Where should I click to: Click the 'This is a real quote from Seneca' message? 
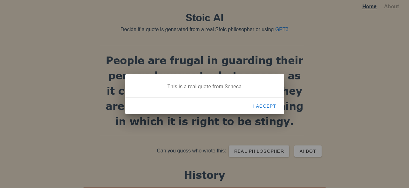click(204, 86)
